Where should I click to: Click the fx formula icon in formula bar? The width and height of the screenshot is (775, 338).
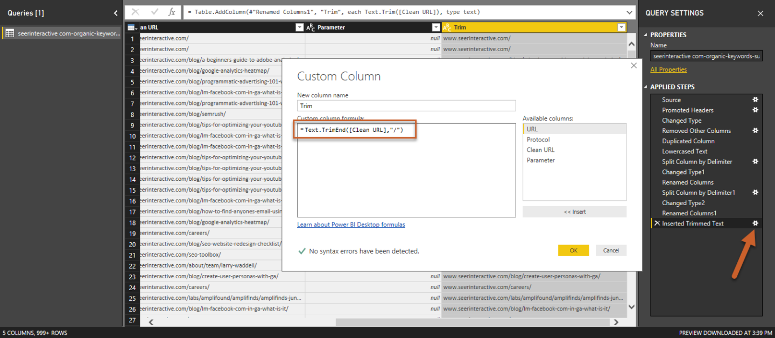(x=172, y=12)
